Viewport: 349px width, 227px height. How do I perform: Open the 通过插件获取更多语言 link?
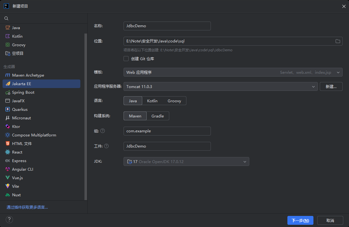pyautogui.click(x=27, y=207)
